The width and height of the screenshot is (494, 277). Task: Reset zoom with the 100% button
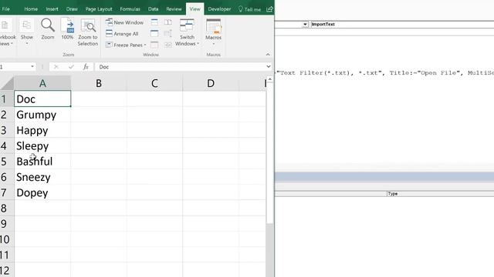(x=67, y=28)
